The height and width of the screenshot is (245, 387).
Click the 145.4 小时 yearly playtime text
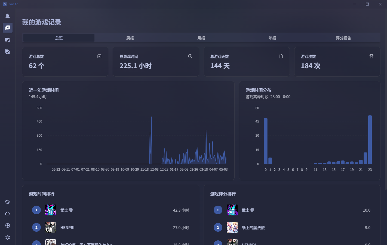click(x=38, y=97)
